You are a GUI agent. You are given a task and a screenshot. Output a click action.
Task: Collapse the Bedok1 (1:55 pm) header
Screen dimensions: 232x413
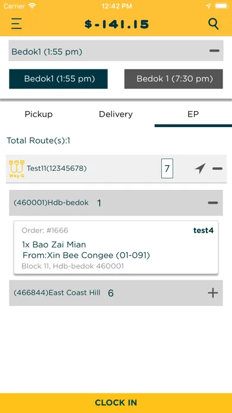tap(214, 51)
